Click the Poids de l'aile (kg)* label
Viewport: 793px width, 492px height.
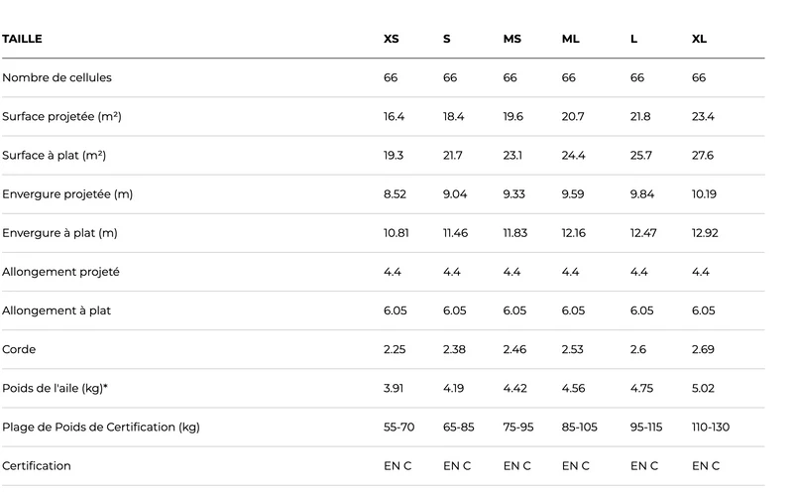[56, 388]
